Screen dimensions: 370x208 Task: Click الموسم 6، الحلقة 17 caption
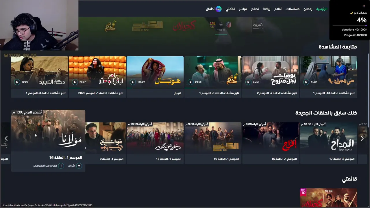coord(342,159)
